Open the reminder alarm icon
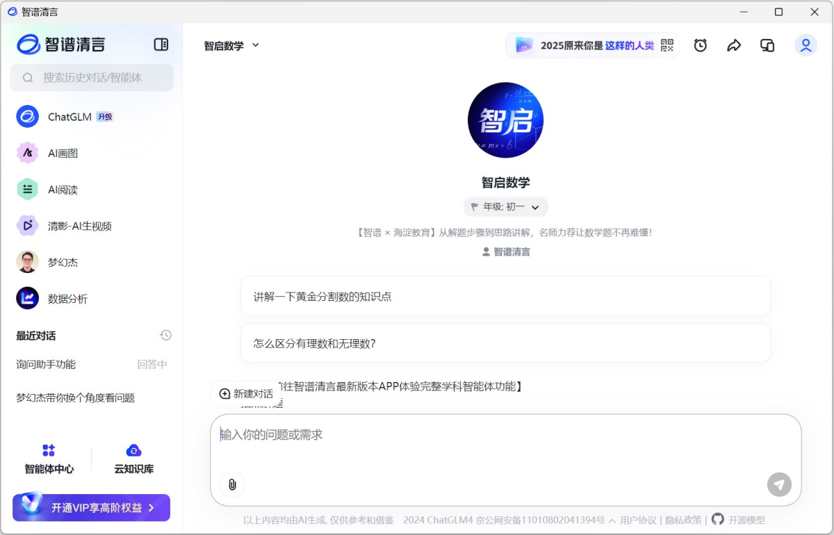 pos(700,44)
